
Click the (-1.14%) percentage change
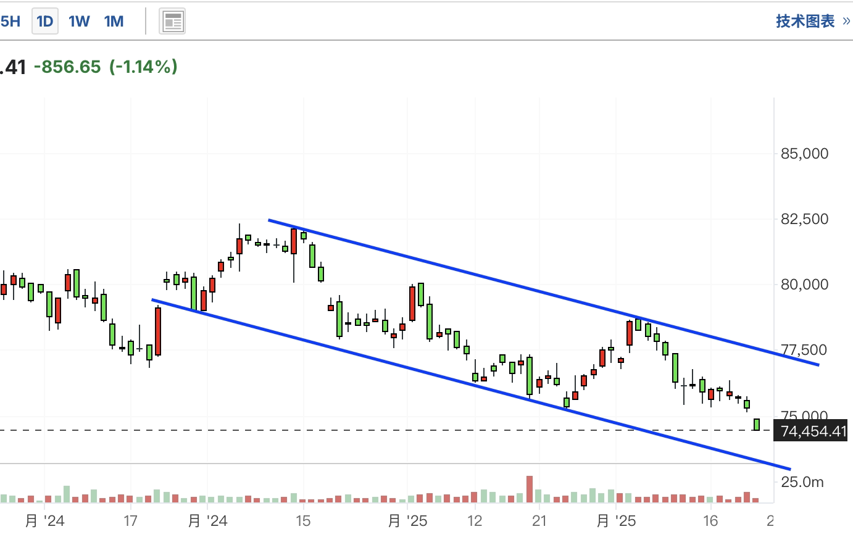point(144,67)
